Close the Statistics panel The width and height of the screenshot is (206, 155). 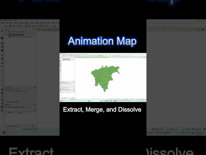click(36, 104)
